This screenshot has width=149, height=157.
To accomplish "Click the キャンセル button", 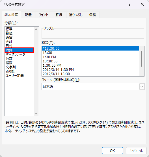I will pos(136,151).
